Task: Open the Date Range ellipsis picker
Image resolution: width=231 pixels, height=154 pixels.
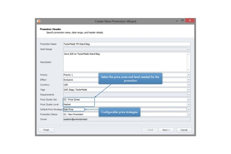Action: [x=189, y=49]
